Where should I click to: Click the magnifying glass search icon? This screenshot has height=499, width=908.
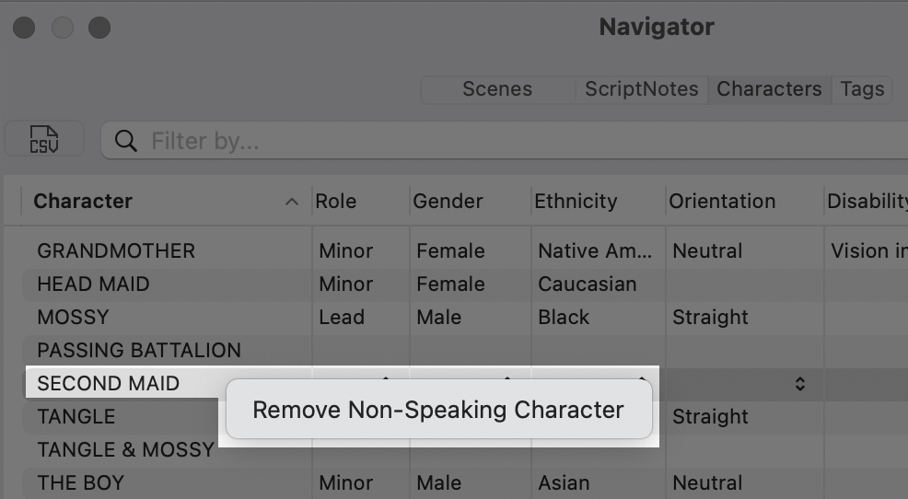[126, 141]
